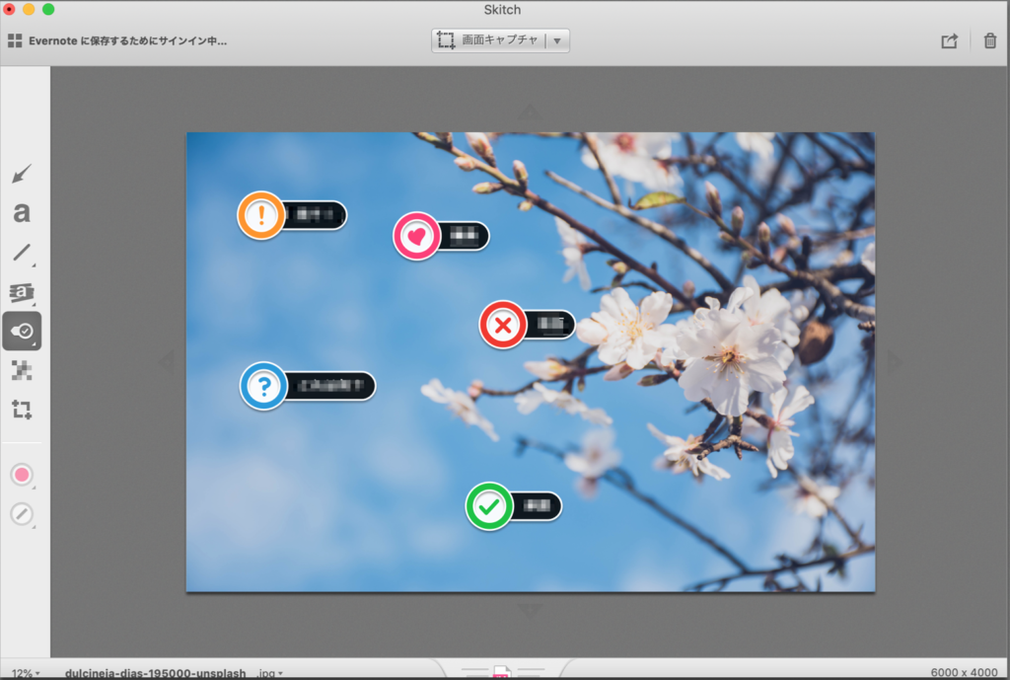This screenshot has width=1010, height=680.
Task: Select the Stamp tool
Action: point(22,332)
